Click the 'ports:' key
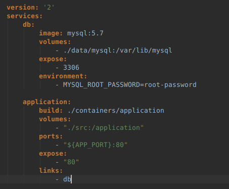Image resolution: width=229 pixels, height=189 pixels. (51, 136)
